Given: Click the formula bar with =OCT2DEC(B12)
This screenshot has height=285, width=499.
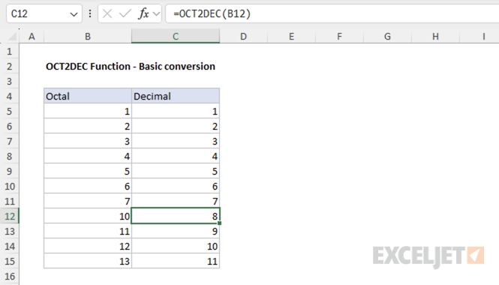Looking at the screenshot, I should (x=332, y=13).
